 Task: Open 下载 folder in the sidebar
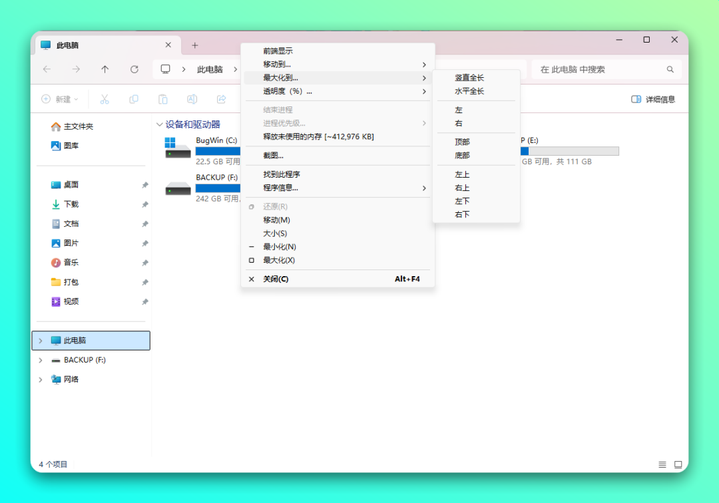71,204
